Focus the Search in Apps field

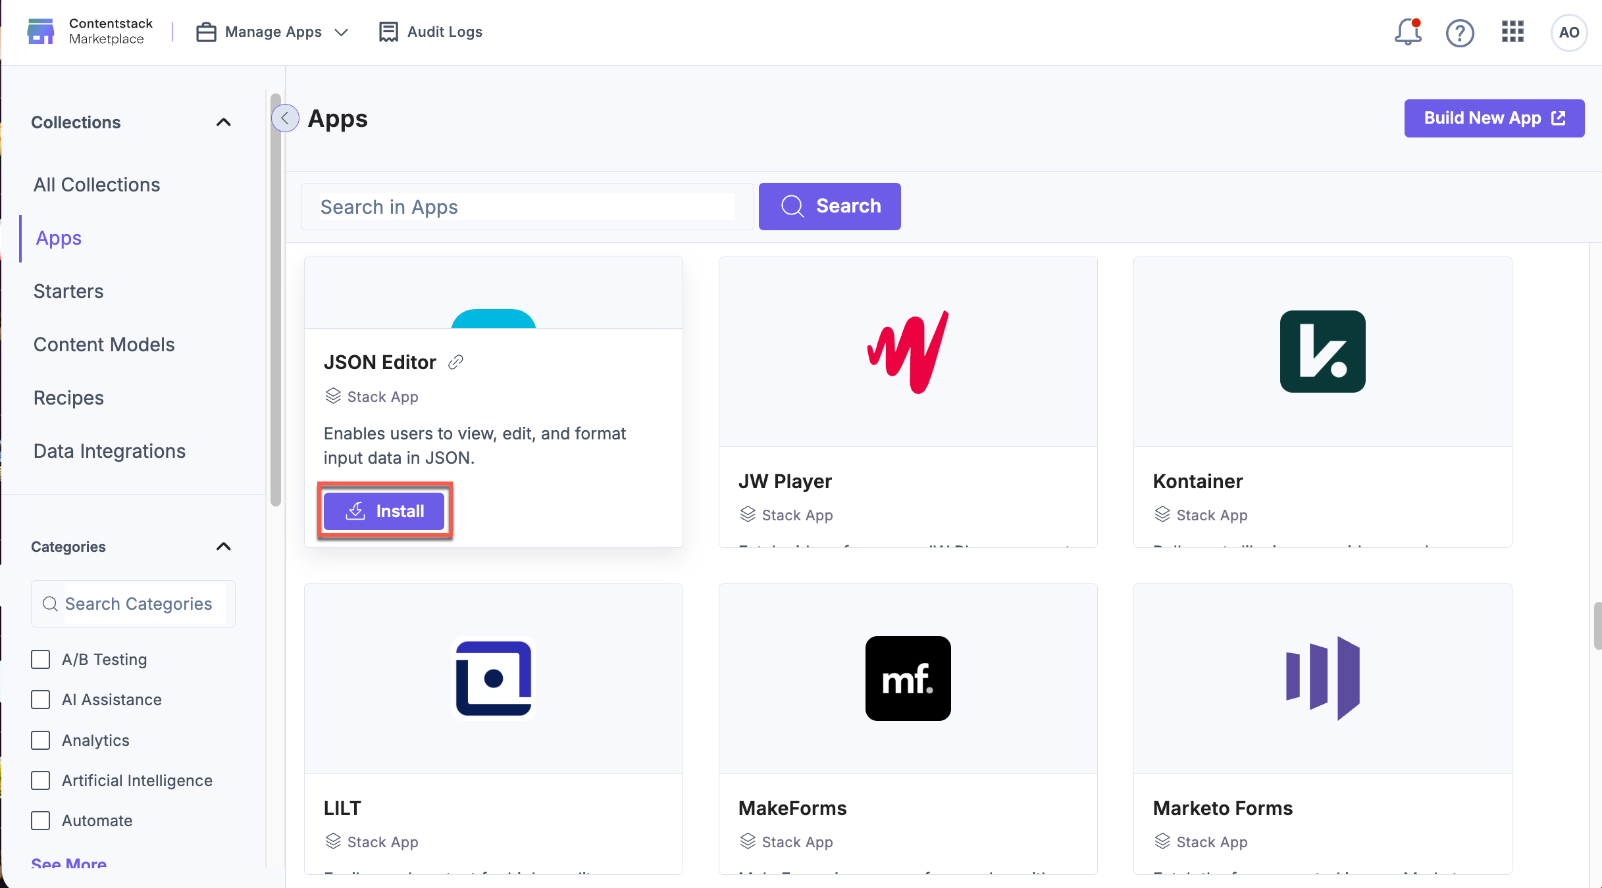pyautogui.click(x=527, y=207)
